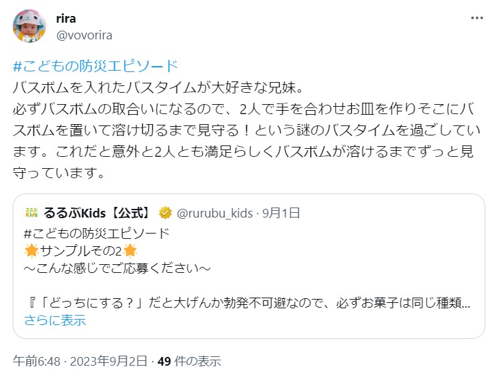Open the るるぶKids【公式】 account name

tap(98, 214)
